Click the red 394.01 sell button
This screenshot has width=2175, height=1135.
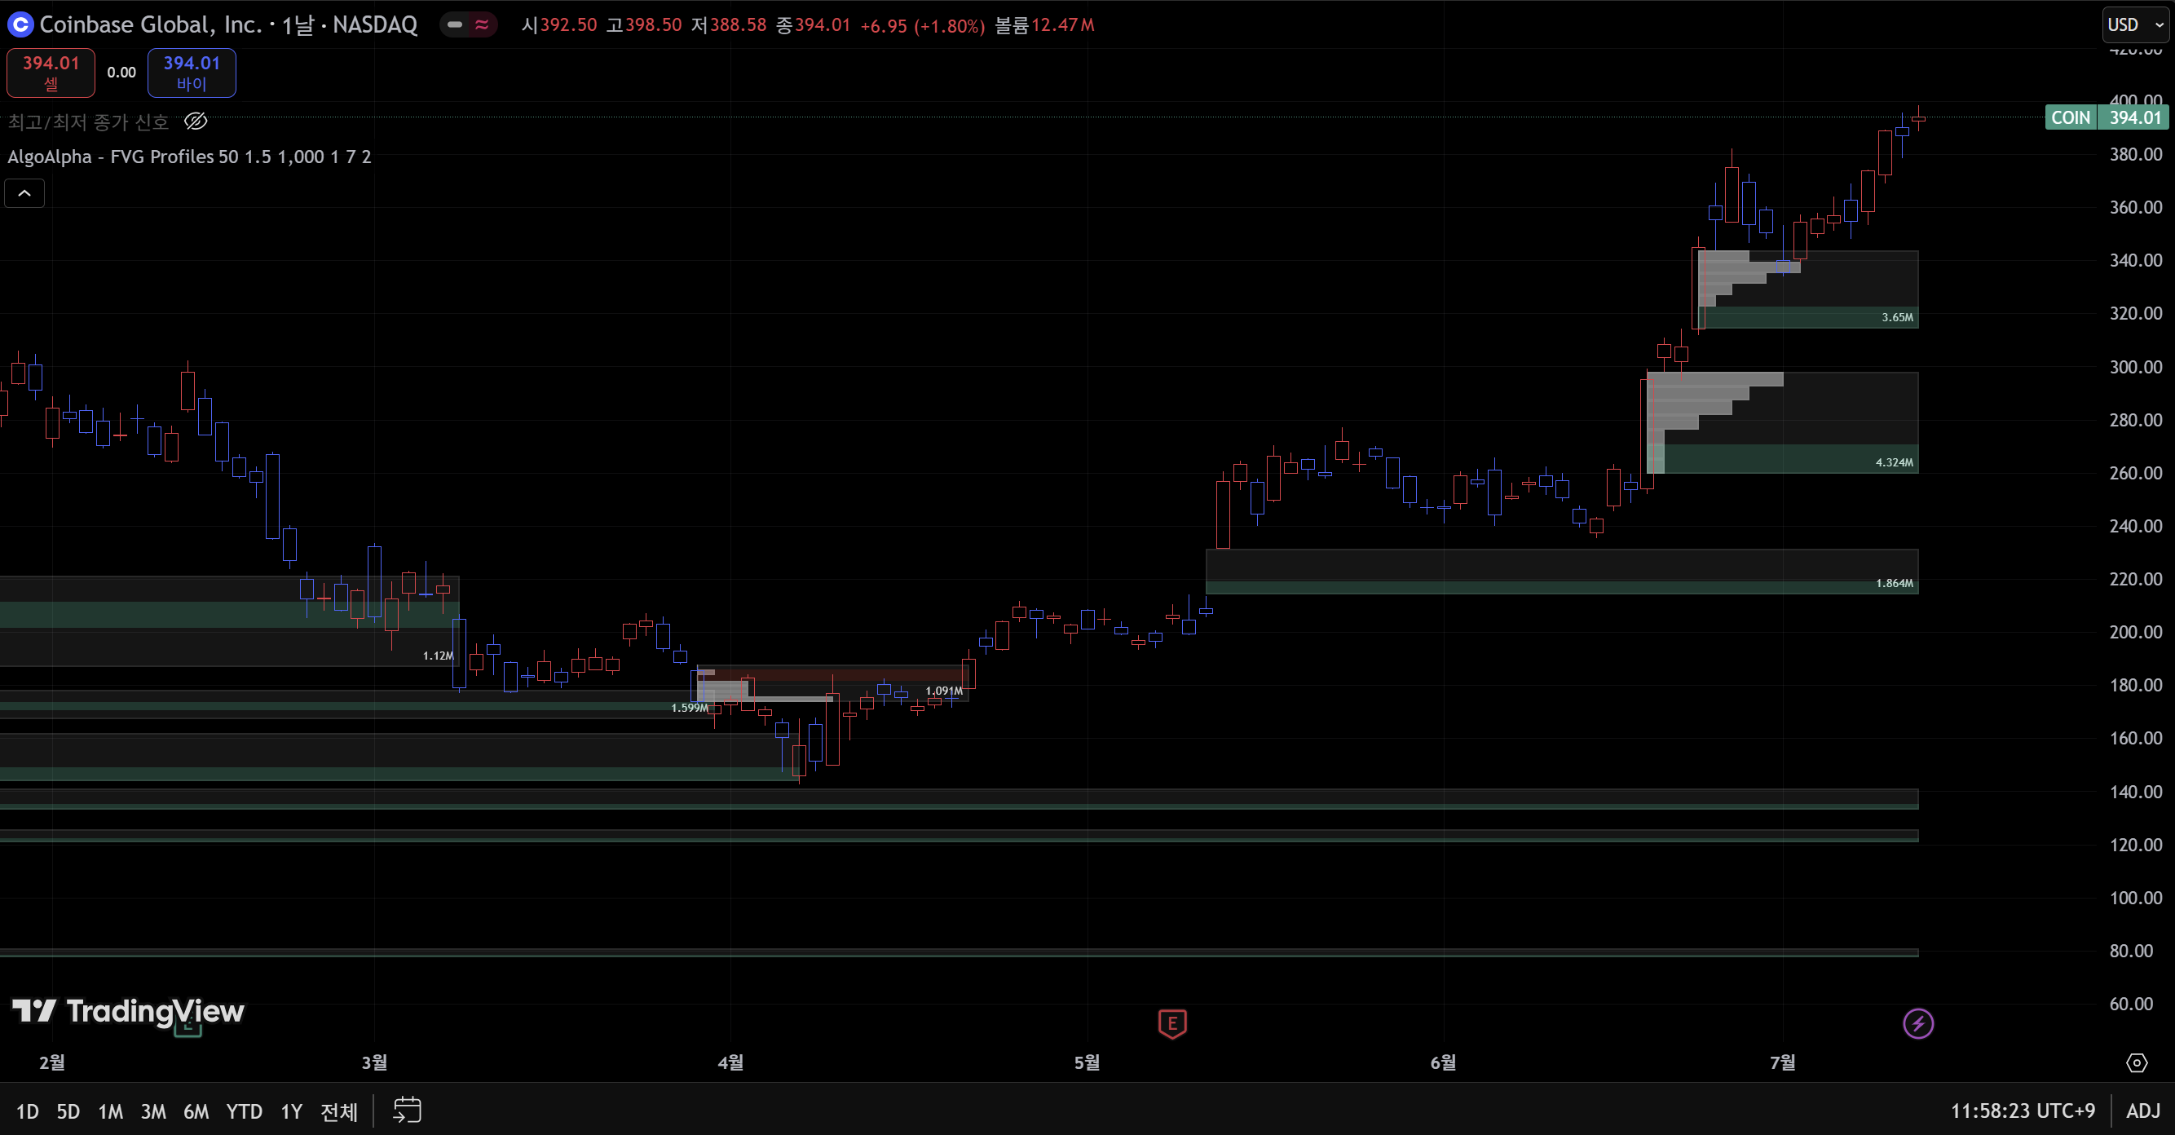tap(51, 73)
